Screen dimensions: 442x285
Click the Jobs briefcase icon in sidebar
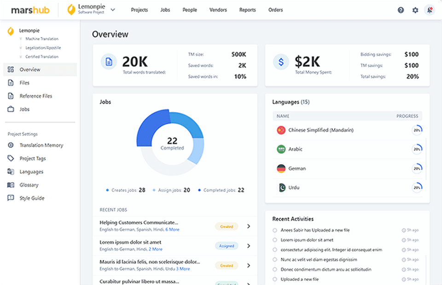coord(11,109)
